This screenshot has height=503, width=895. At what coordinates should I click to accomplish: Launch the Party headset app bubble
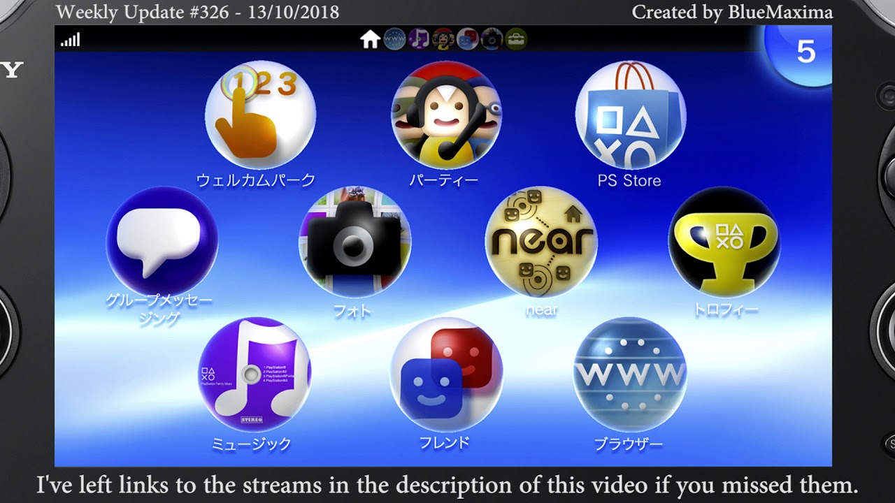(x=446, y=115)
